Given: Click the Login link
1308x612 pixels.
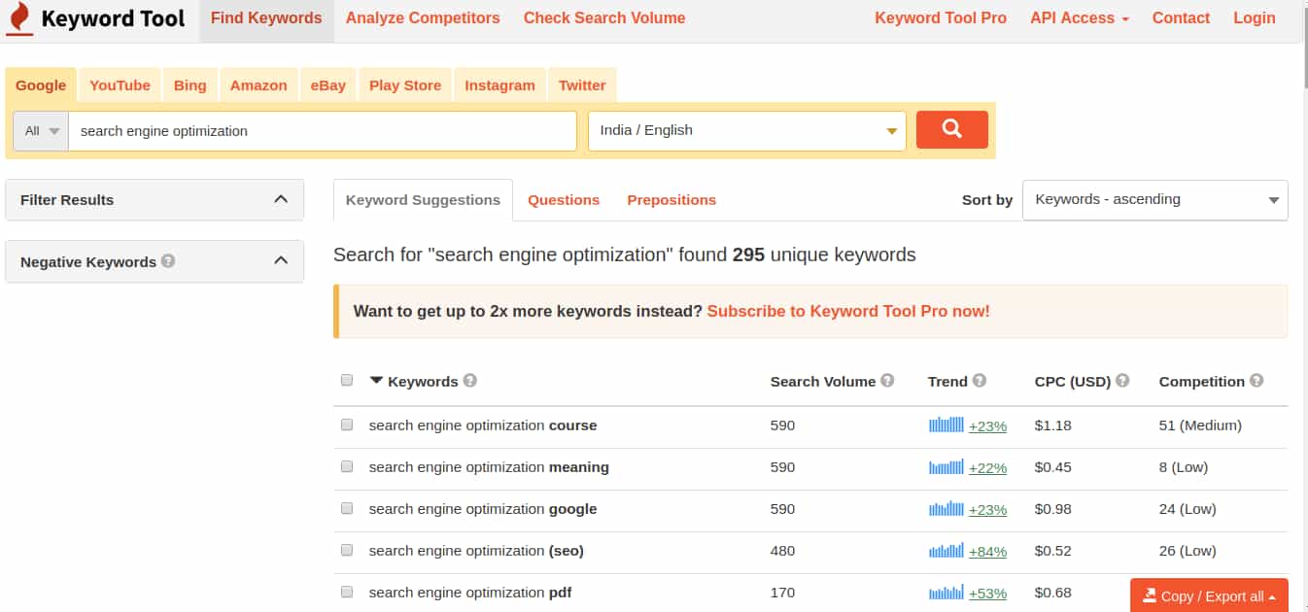Looking at the screenshot, I should click(x=1255, y=17).
